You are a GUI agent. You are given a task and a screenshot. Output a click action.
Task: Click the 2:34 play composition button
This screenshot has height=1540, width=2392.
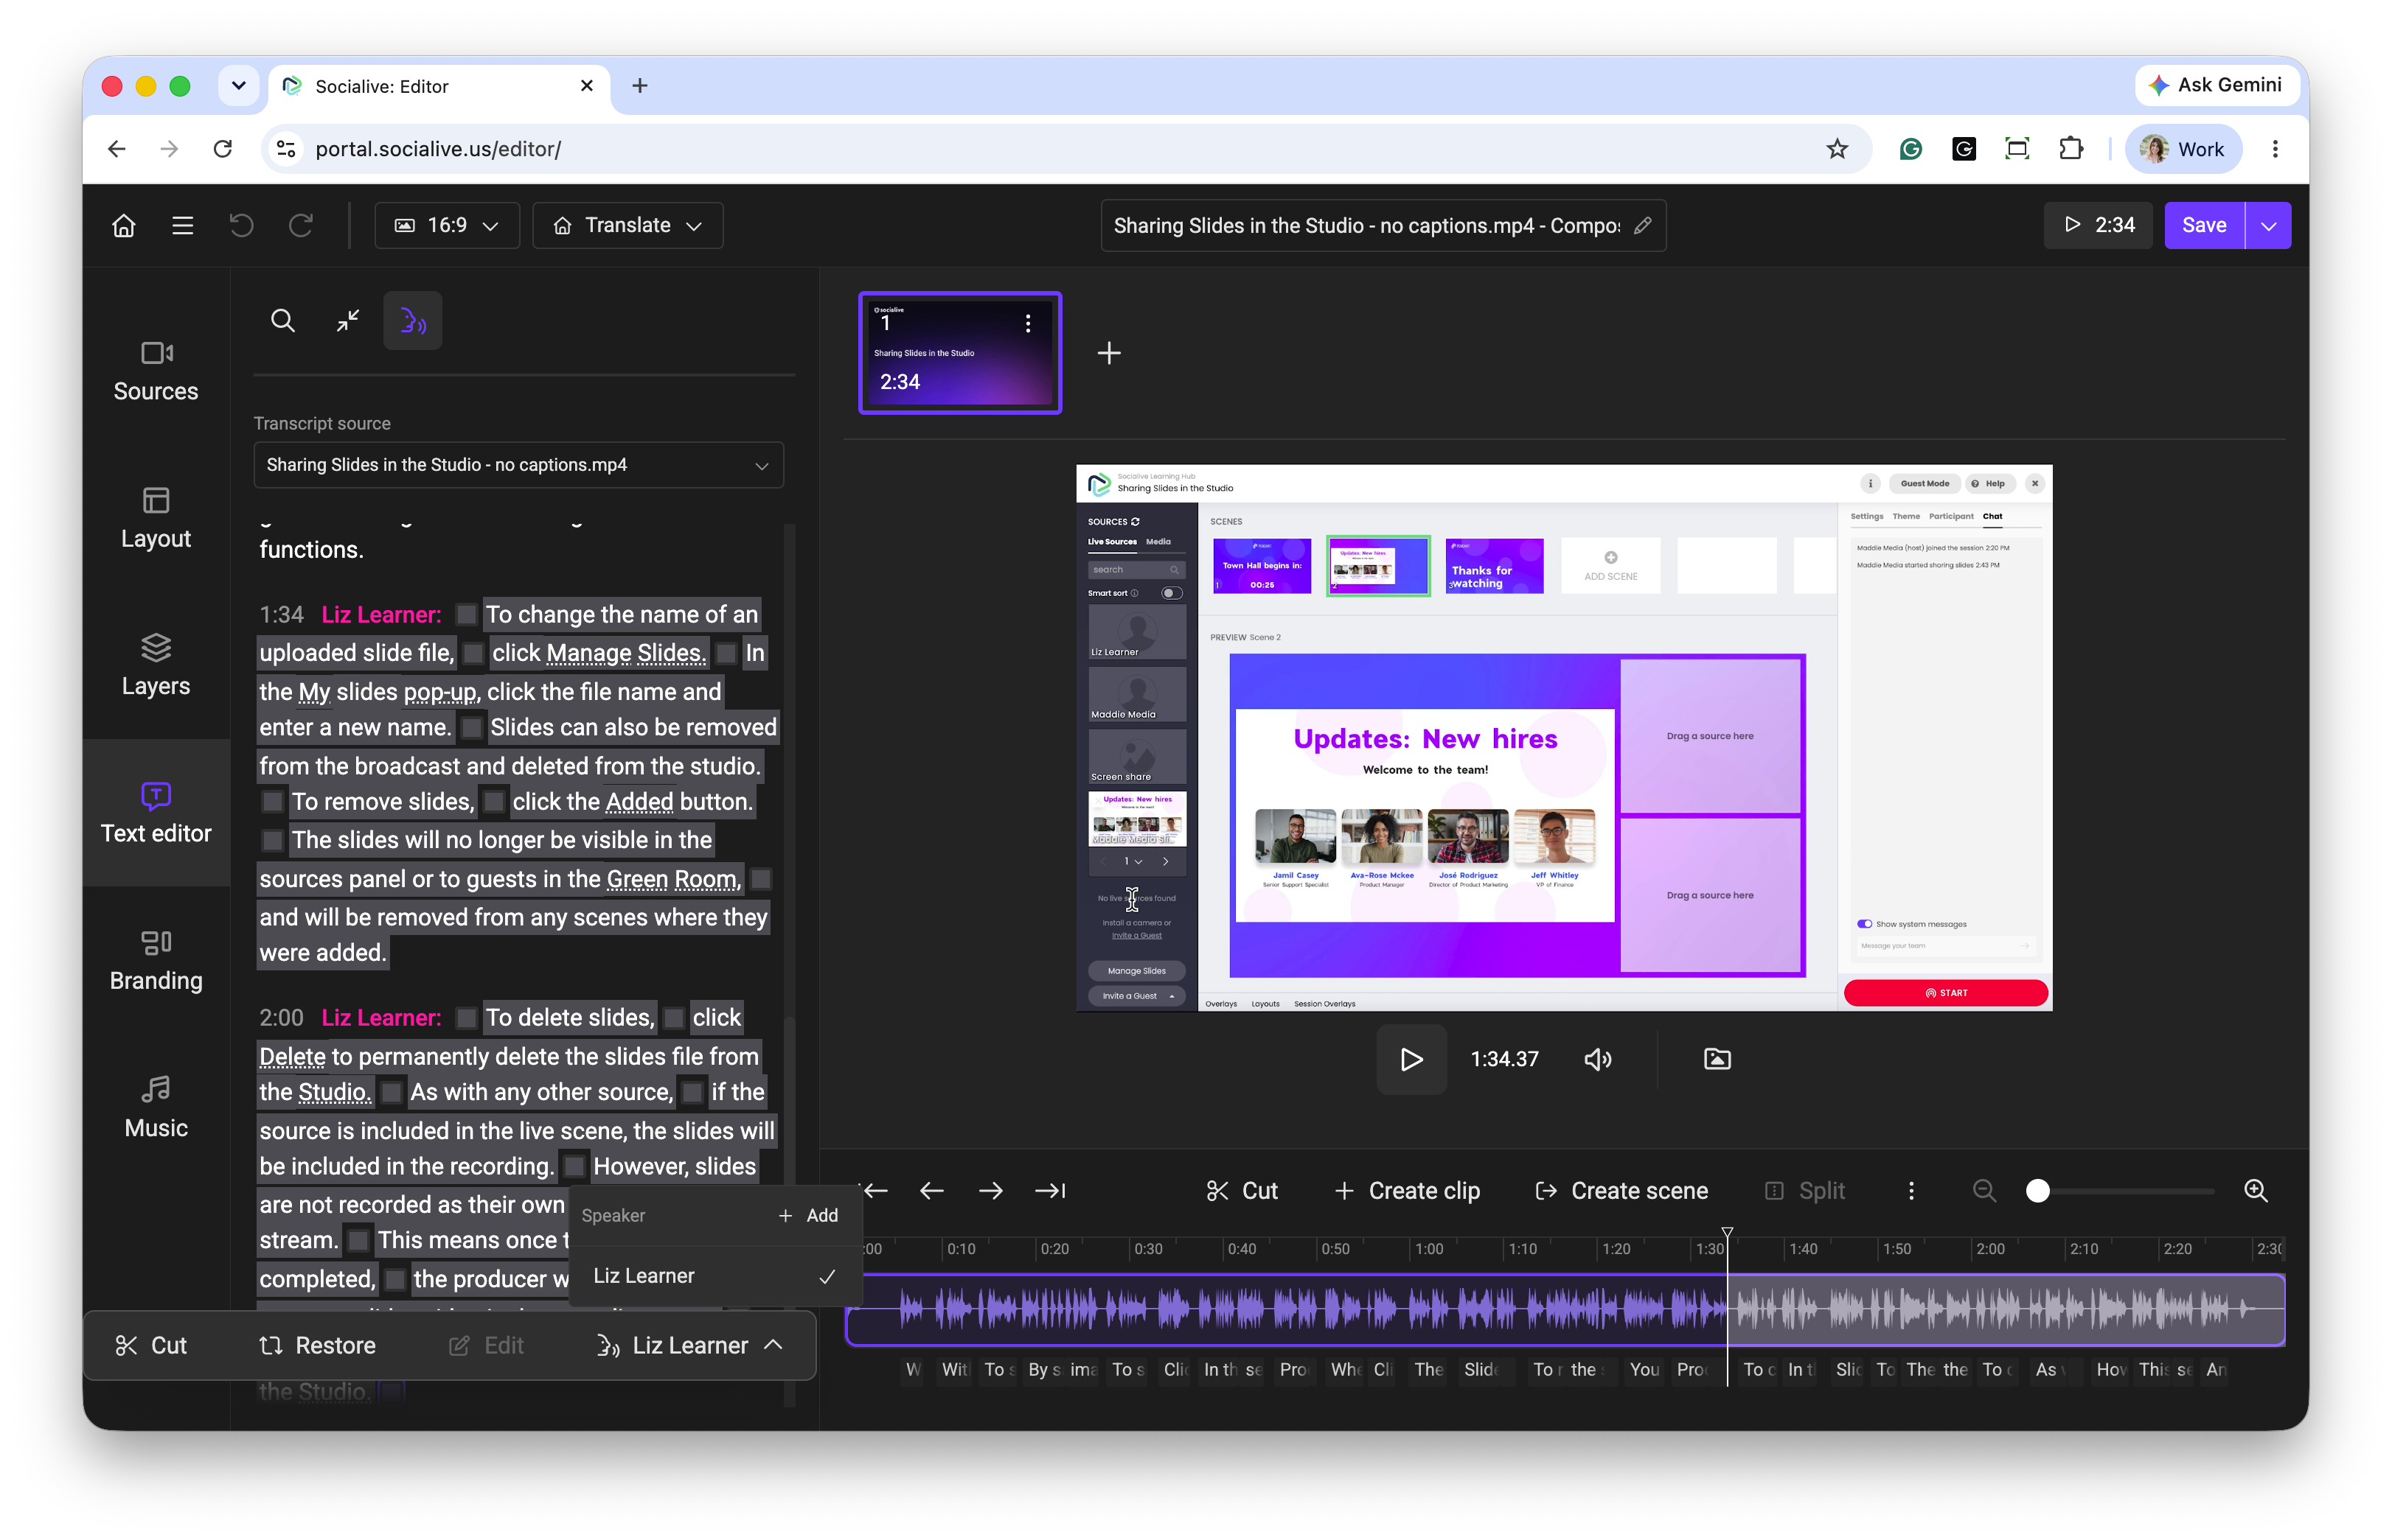pos(2098,226)
